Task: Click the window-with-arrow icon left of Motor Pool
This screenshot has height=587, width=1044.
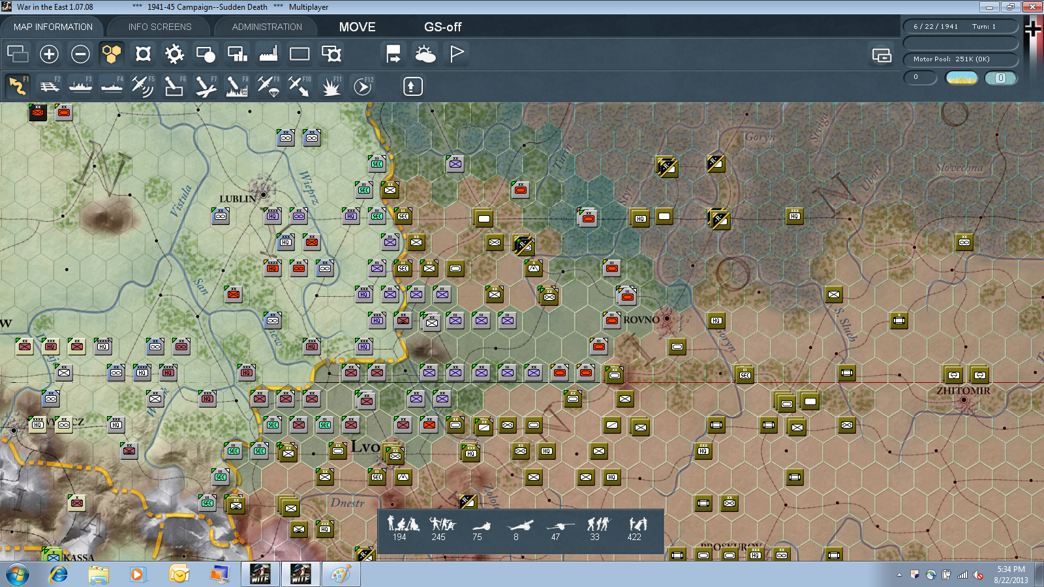Action: (x=882, y=55)
